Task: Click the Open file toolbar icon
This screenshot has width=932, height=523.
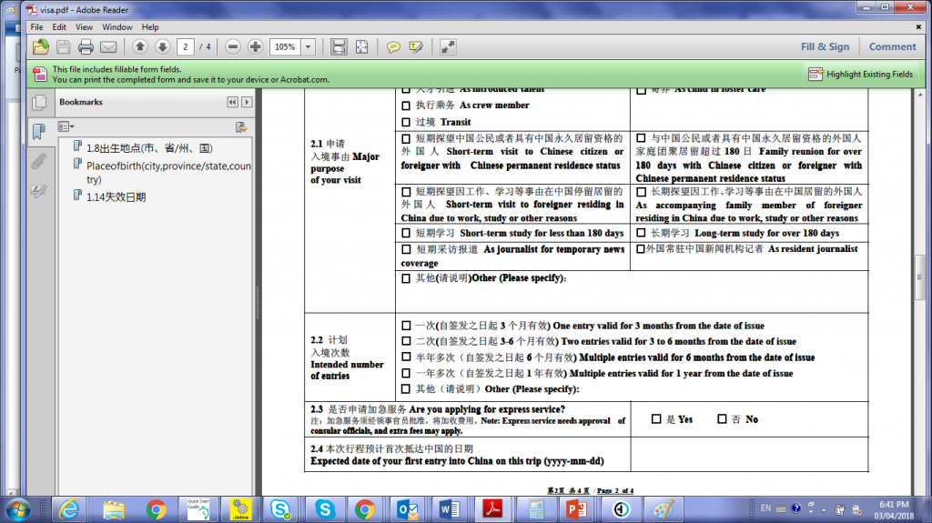Action: 40,46
